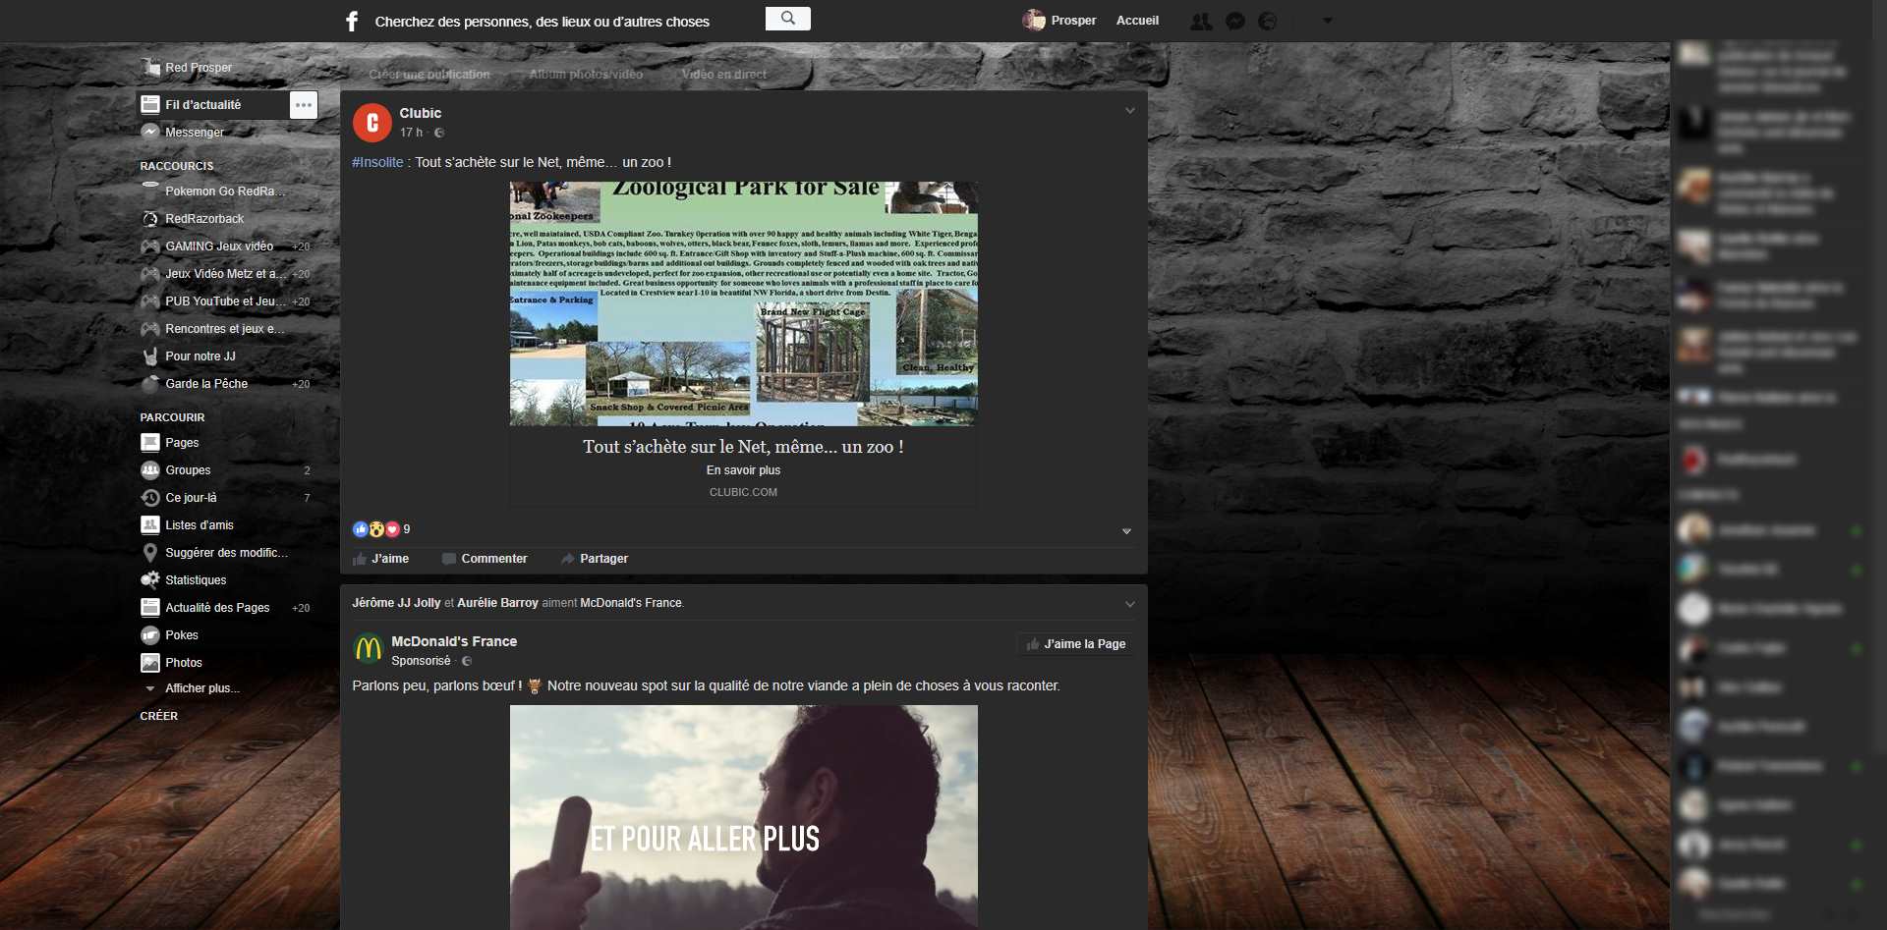This screenshot has height=930, width=1887.
Task: Click the search magnifier button
Action: coord(788,19)
